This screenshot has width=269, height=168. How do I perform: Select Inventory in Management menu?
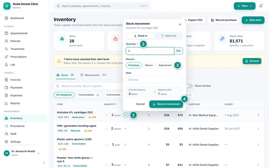tap(25, 118)
